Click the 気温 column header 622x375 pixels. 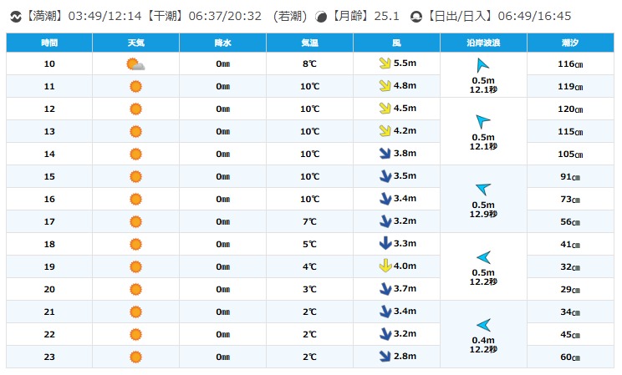[309, 43]
